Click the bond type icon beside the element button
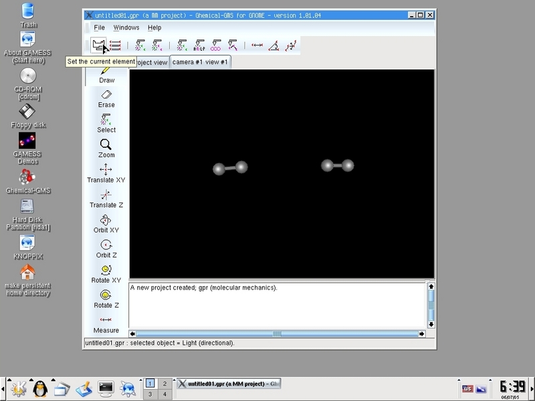This screenshot has width=535, height=401. click(x=115, y=45)
